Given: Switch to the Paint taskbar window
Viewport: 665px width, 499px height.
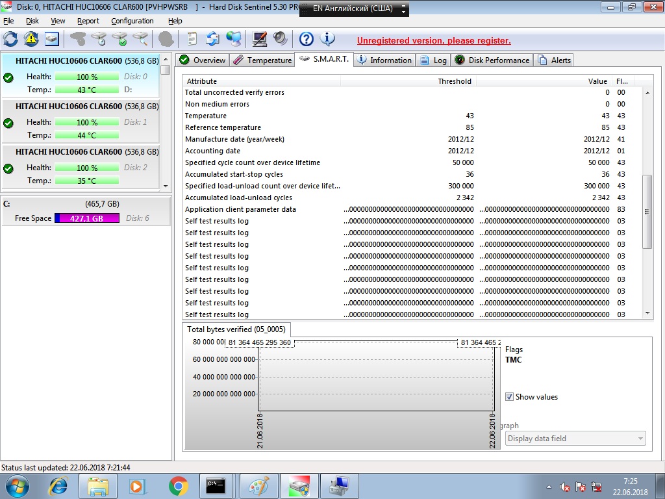Looking at the screenshot, I should pyautogui.click(x=258, y=486).
